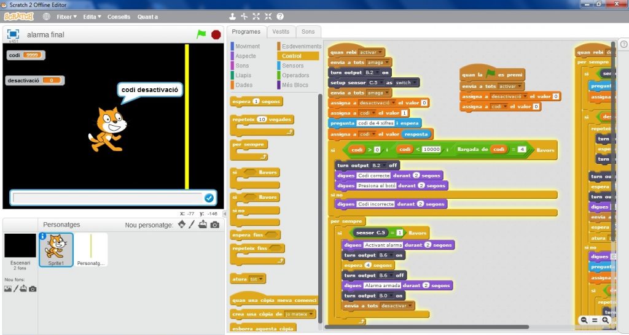The image size is (629, 335).
Task: Click the green flag to start
Action: click(201, 34)
